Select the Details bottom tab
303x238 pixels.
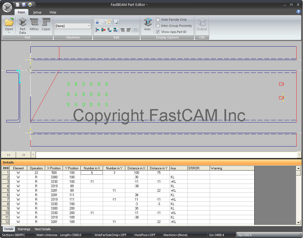click(9, 229)
